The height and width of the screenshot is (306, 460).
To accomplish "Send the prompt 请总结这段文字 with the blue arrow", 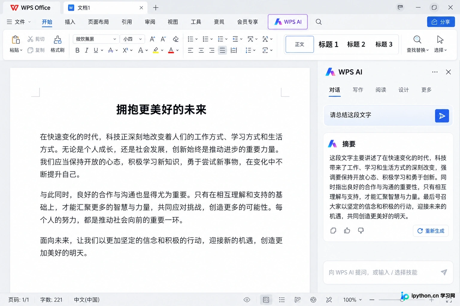I will tap(442, 116).
